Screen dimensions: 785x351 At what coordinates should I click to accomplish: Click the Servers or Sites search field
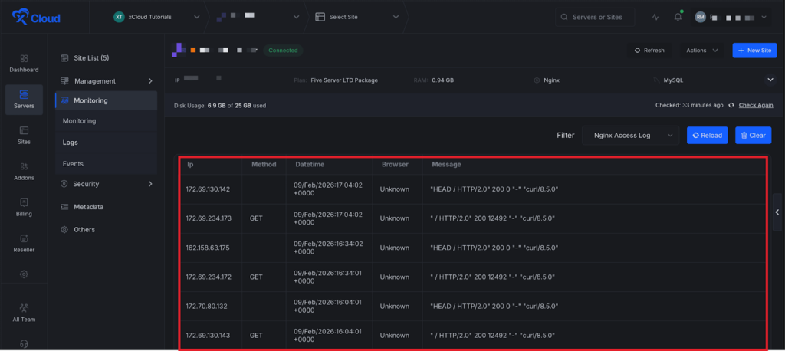(x=596, y=17)
